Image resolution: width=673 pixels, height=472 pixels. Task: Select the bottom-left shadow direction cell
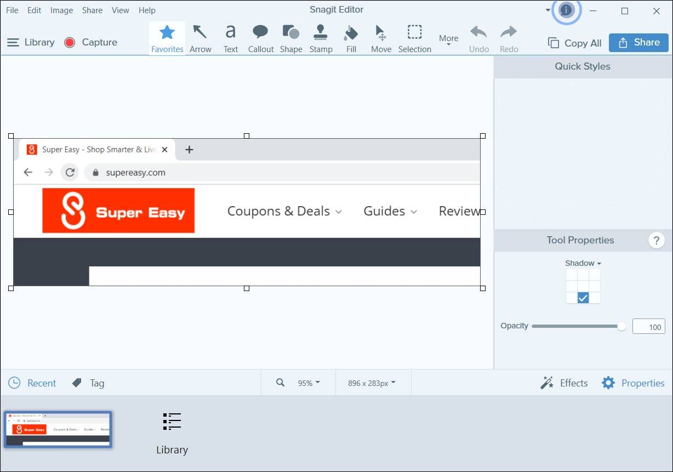pyautogui.click(x=572, y=298)
